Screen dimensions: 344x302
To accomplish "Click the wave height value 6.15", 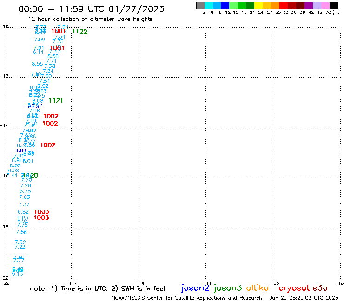I will pos(18,274).
